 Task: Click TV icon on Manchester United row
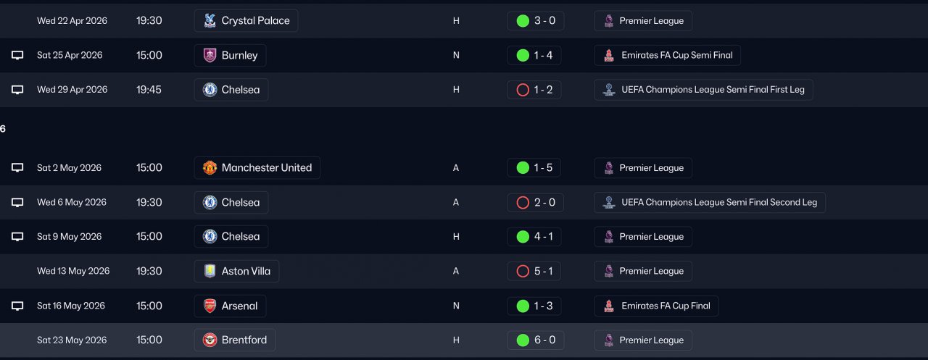point(17,167)
